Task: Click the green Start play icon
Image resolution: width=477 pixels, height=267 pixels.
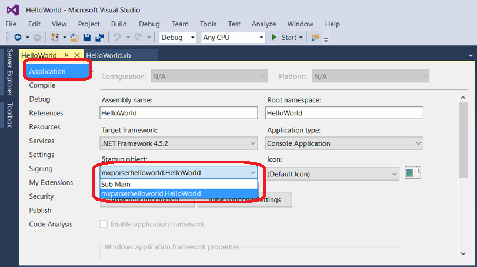Action: pos(274,38)
